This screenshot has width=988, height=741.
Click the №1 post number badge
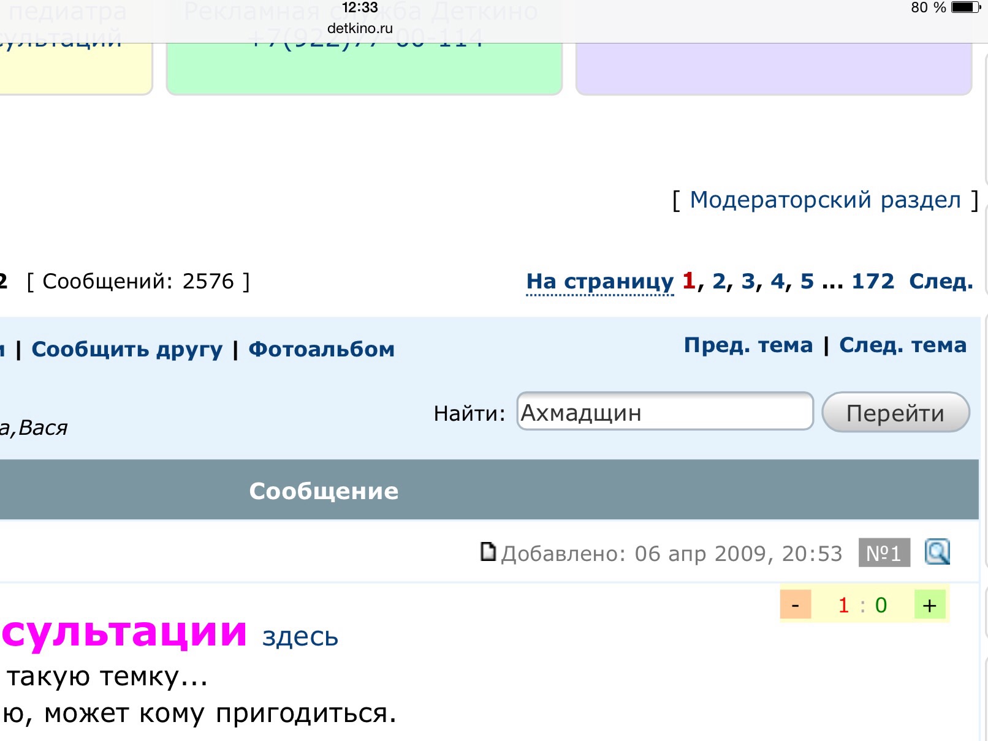884,553
